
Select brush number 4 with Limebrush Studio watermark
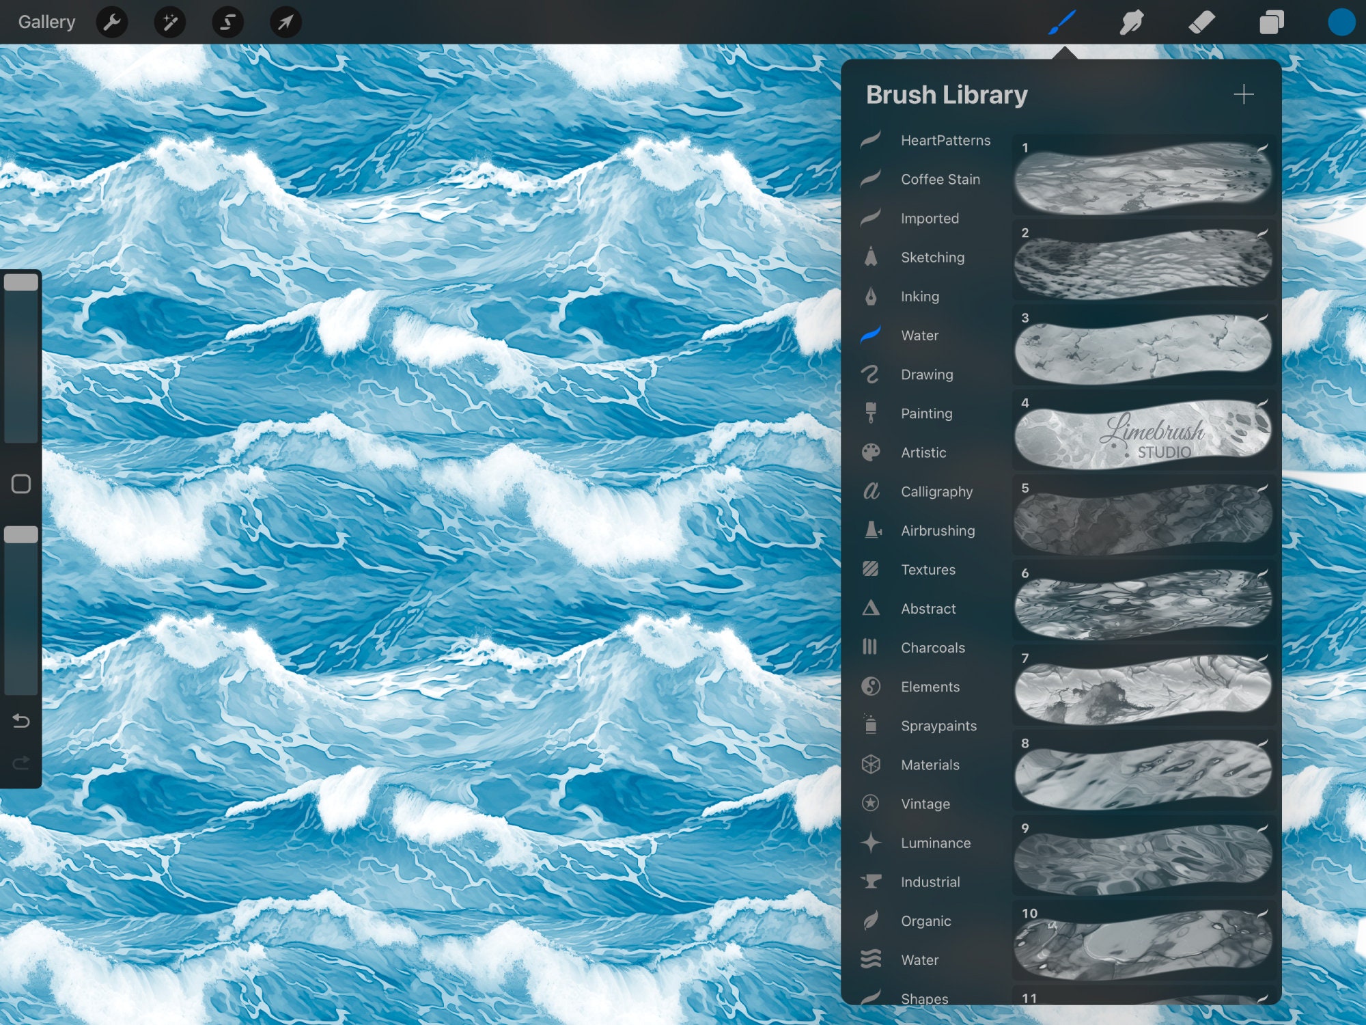[x=1144, y=433]
